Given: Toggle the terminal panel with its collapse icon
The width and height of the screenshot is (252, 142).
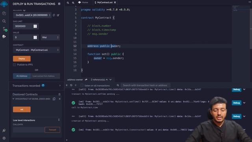Looking at the screenshot, I should (67, 85).
